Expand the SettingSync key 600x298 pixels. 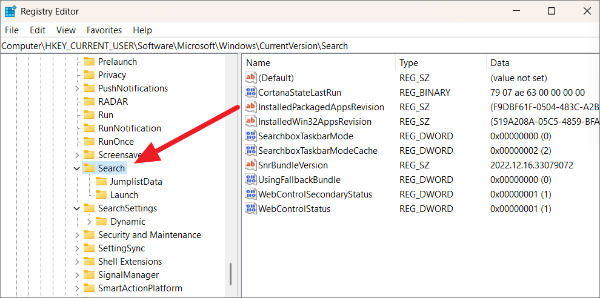click(x=77, y=248)
